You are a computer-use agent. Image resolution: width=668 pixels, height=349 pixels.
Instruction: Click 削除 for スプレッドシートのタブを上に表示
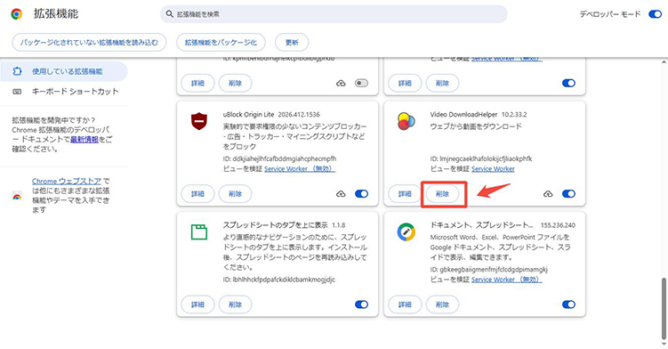[235, 304]
